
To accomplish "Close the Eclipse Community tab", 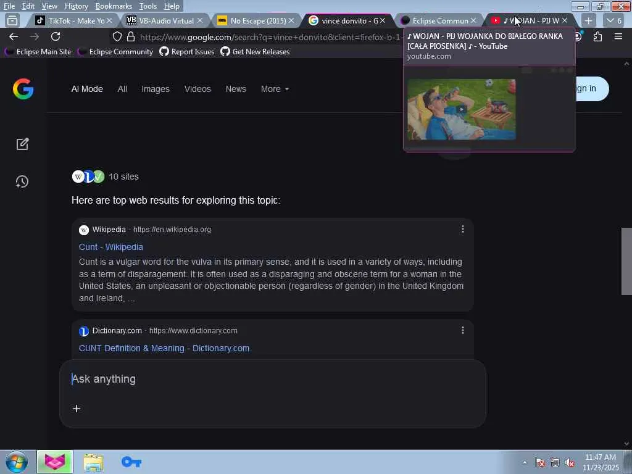I will [x=473, y=20].
